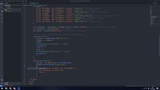Click the closing '</script>' tag line
Image resolution: width=160 pixels, height=90 pixels.
(33, 79)
